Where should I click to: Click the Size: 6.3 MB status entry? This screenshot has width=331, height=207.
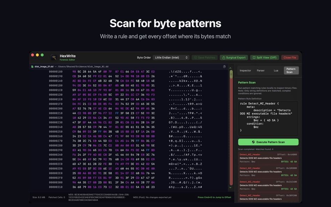coord(39,197)
